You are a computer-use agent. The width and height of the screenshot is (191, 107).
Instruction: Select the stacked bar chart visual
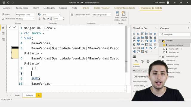pyautogui.click(x=134, y=34)
